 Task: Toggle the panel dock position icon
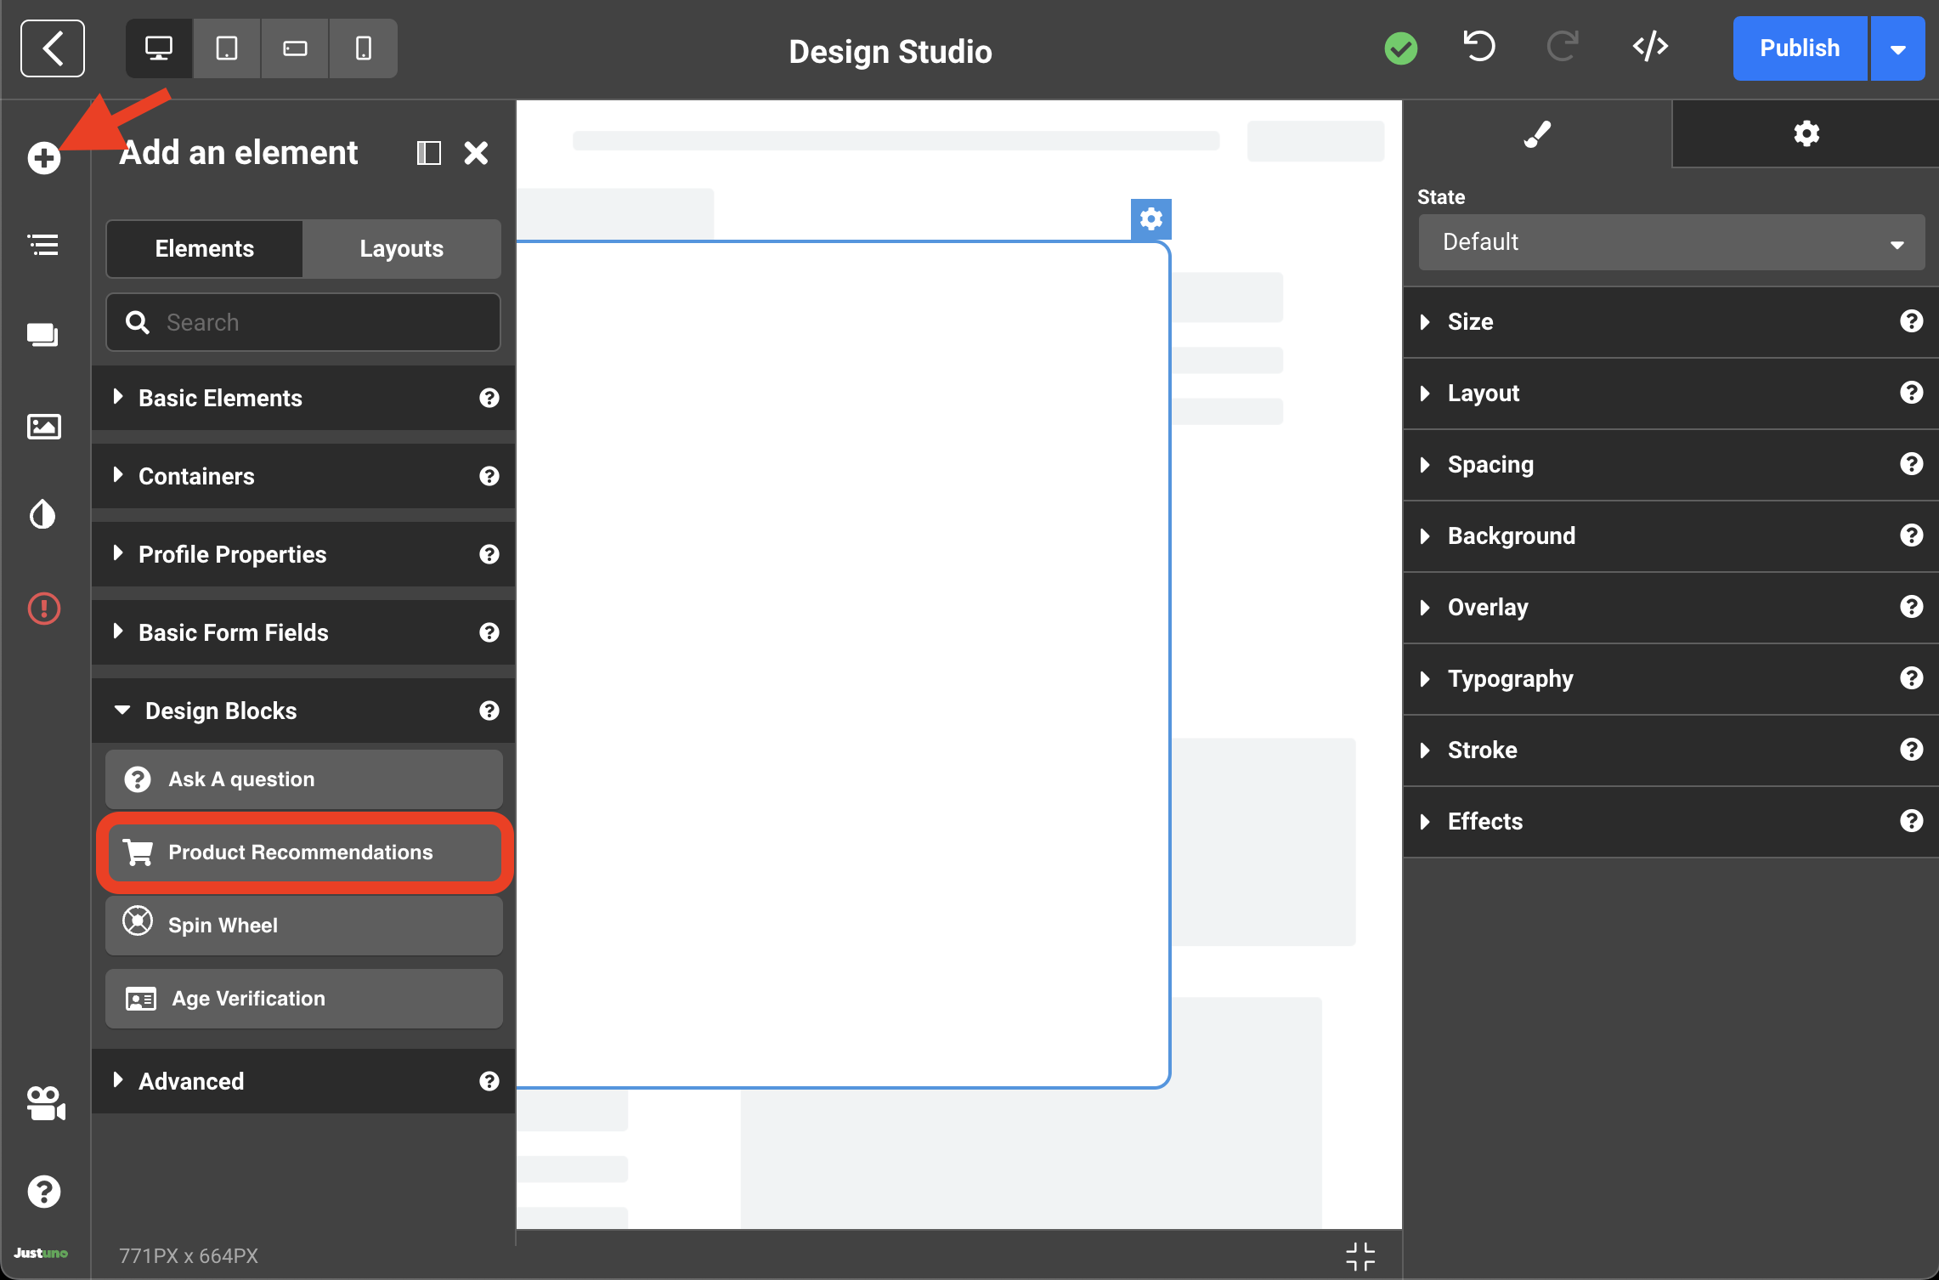pos(428,153)
